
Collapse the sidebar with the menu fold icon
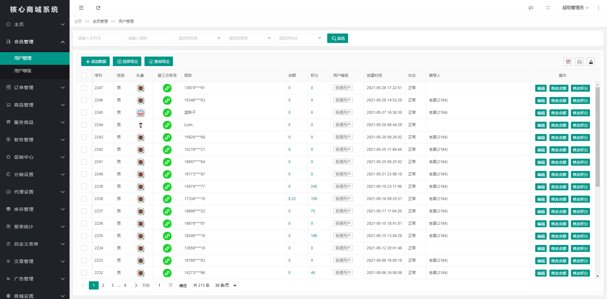coord(81,8)
